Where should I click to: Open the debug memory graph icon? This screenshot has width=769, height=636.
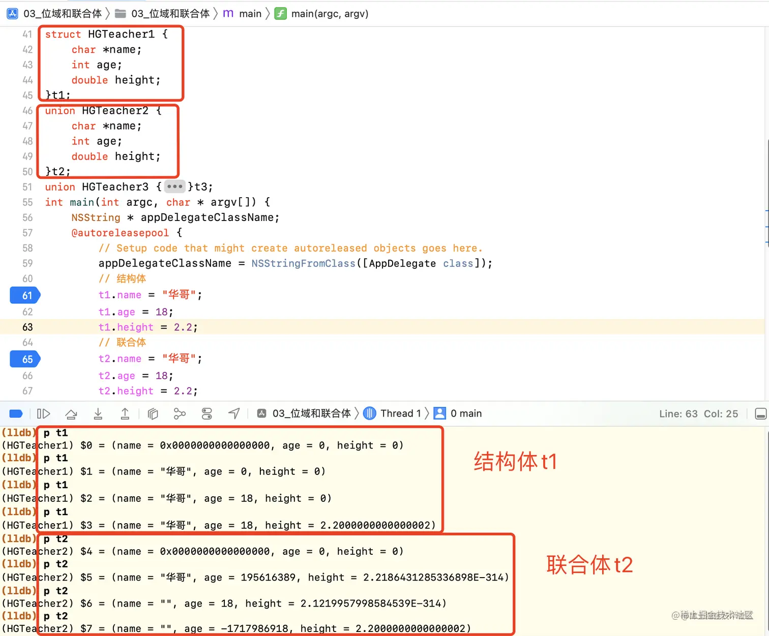click(x=180, y=414)
